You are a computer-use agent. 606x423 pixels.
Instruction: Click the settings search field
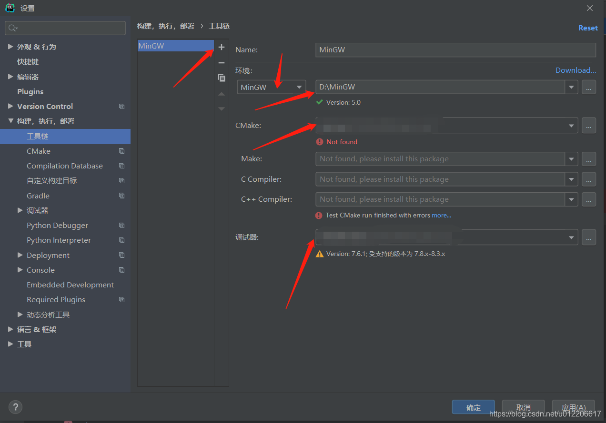tap(65, 28)
